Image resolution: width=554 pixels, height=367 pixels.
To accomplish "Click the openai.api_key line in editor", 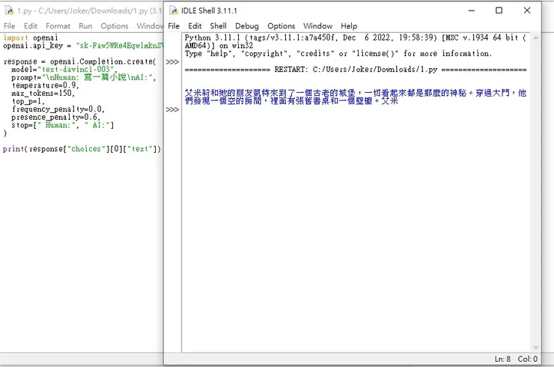I will click(83, 46).
